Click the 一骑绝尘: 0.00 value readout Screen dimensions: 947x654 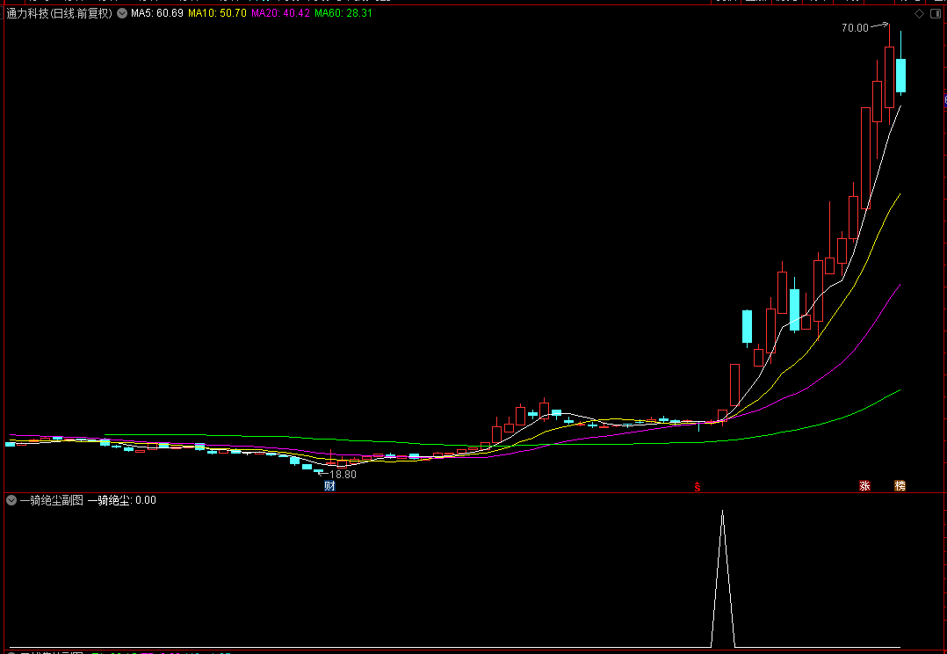tap(121, 500)
